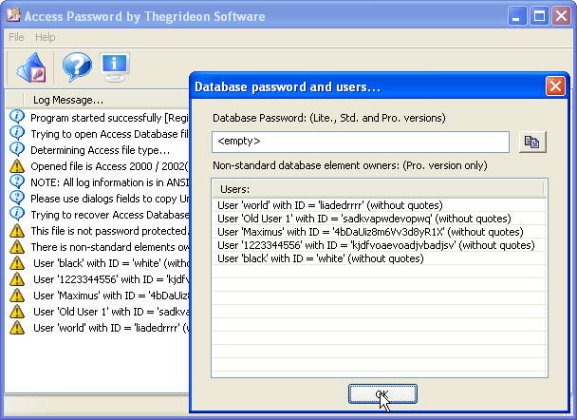Screen dimensions: 577x420
Task: Select user row 'world' in dialog list
Action: pyautogui.click(x=379, y=205)
